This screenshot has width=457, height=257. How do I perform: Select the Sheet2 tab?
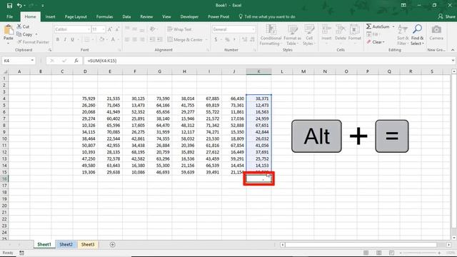pos(66,244)
